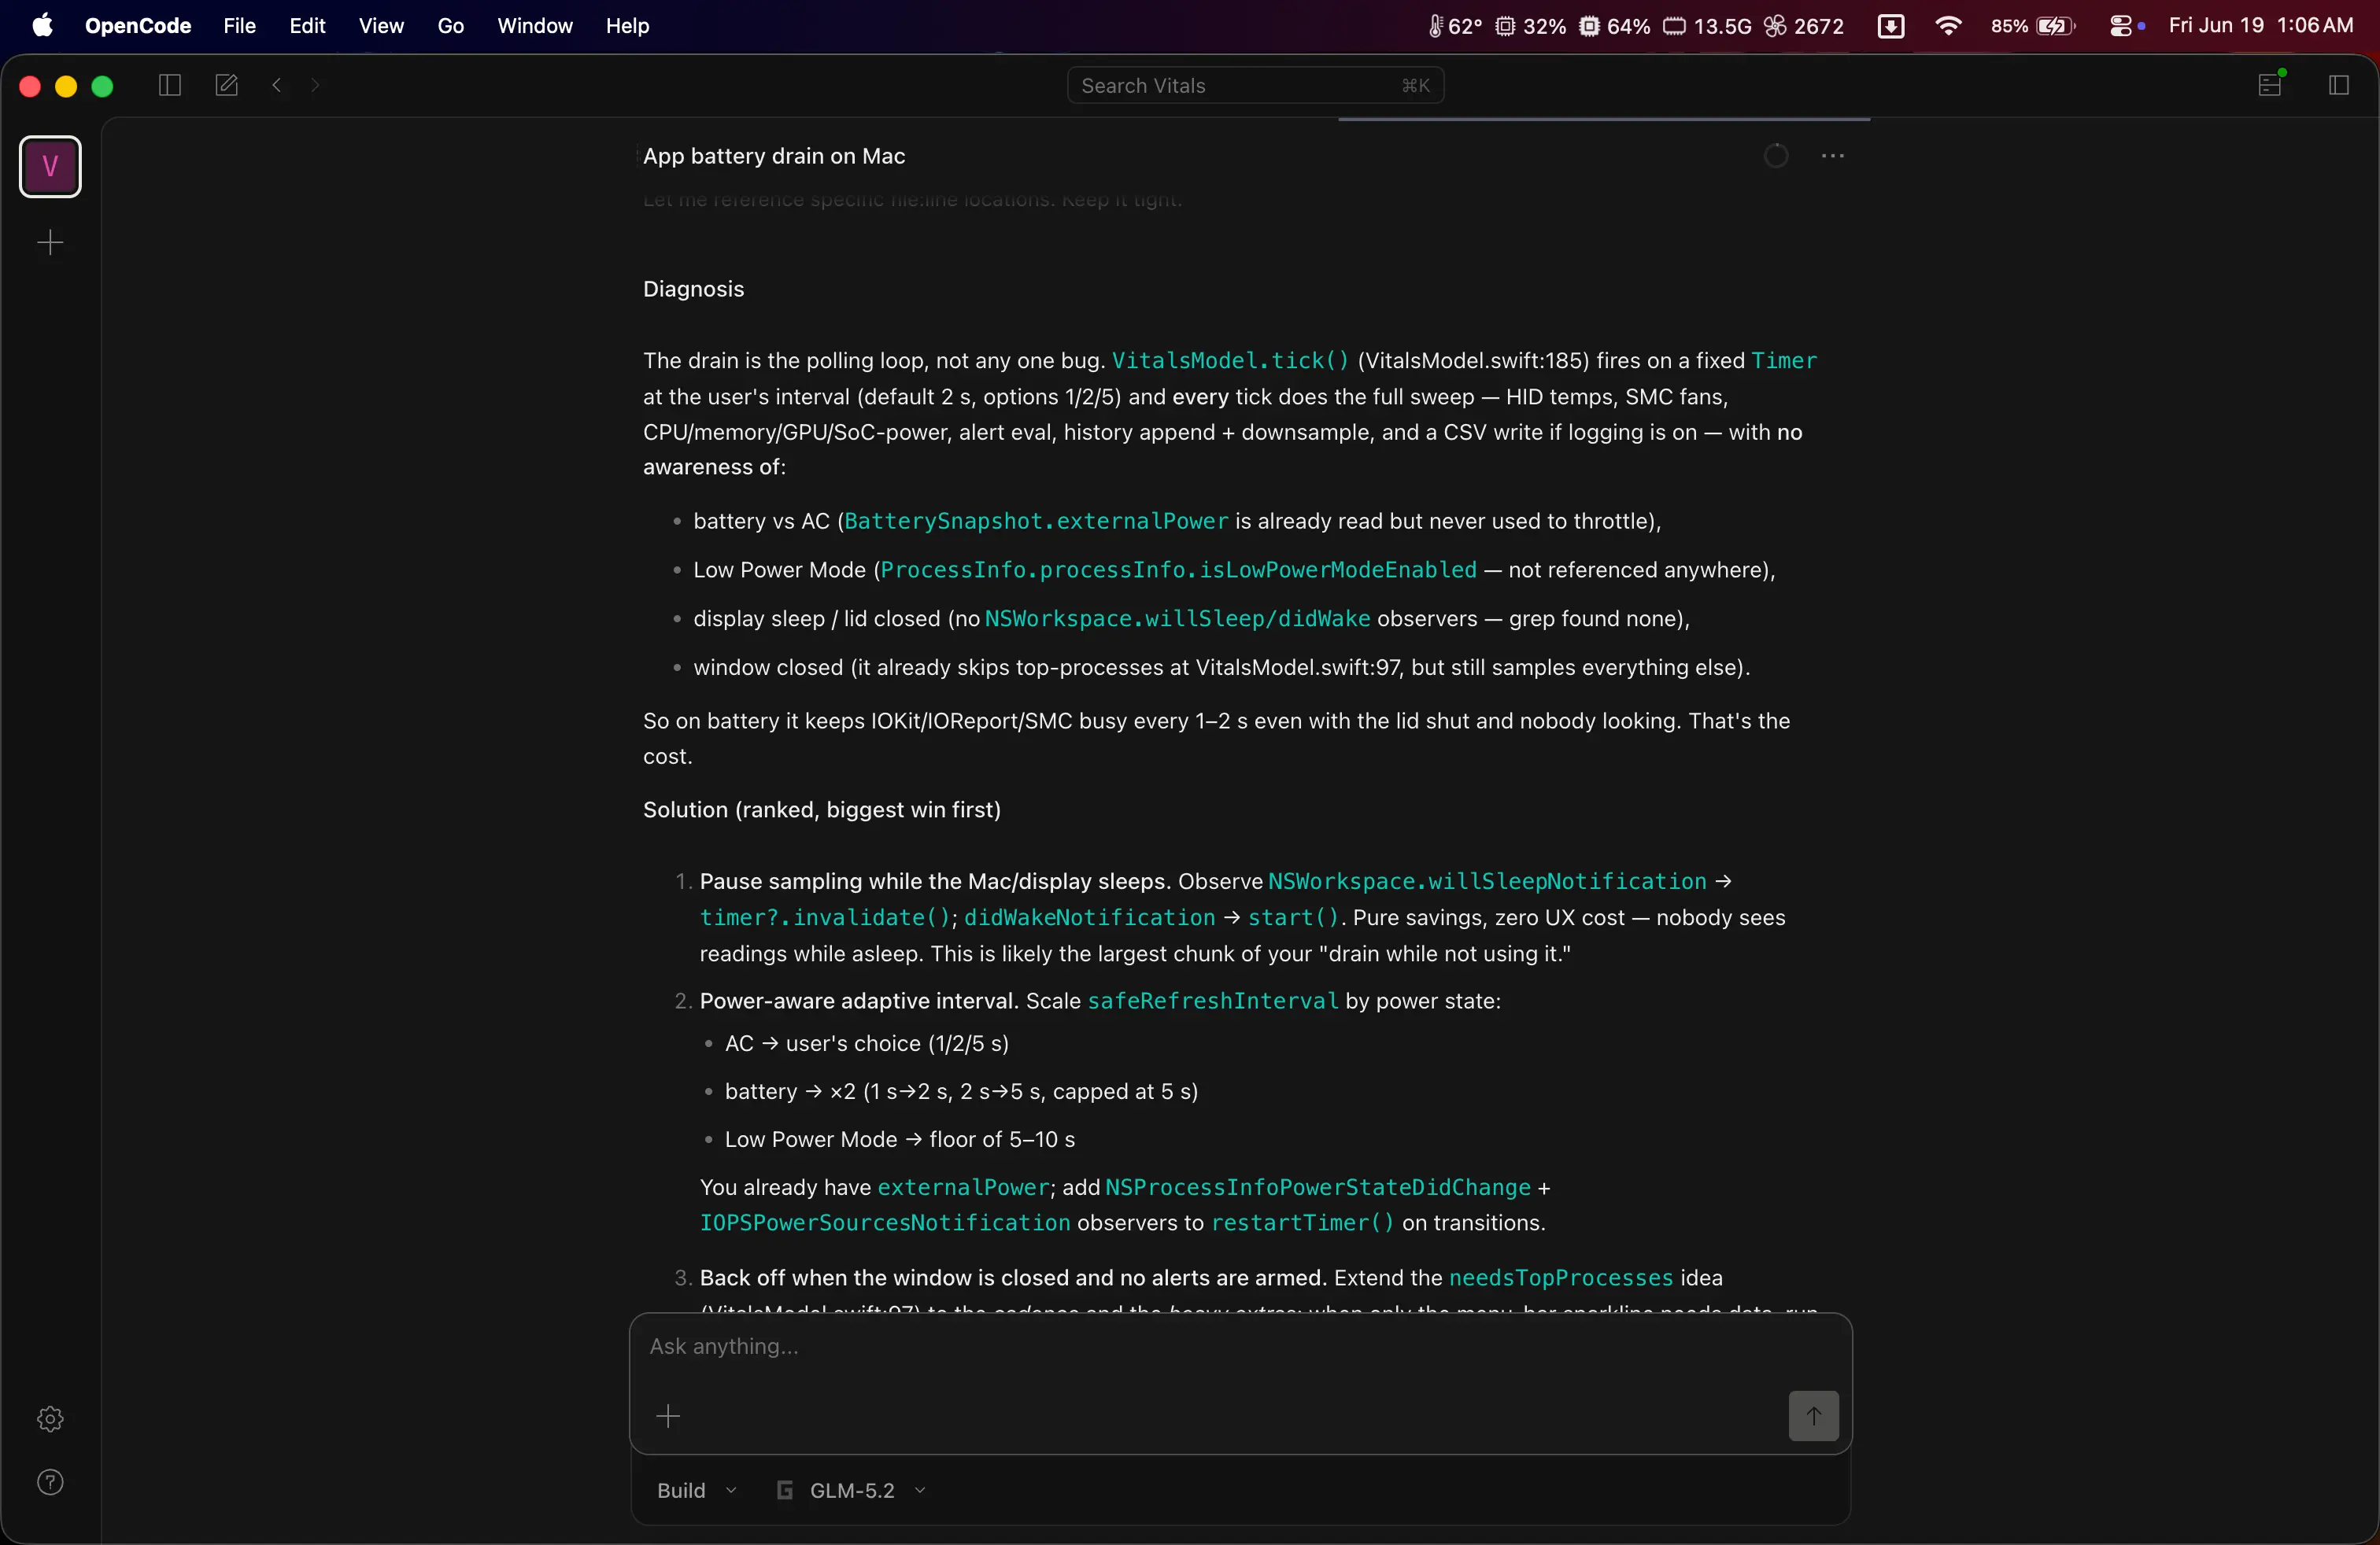Select the V project avatar in sidebar
Image resolution: width=2380 pixels, height=1545 pixels.
pyautogui.click(x=50, y=166)
